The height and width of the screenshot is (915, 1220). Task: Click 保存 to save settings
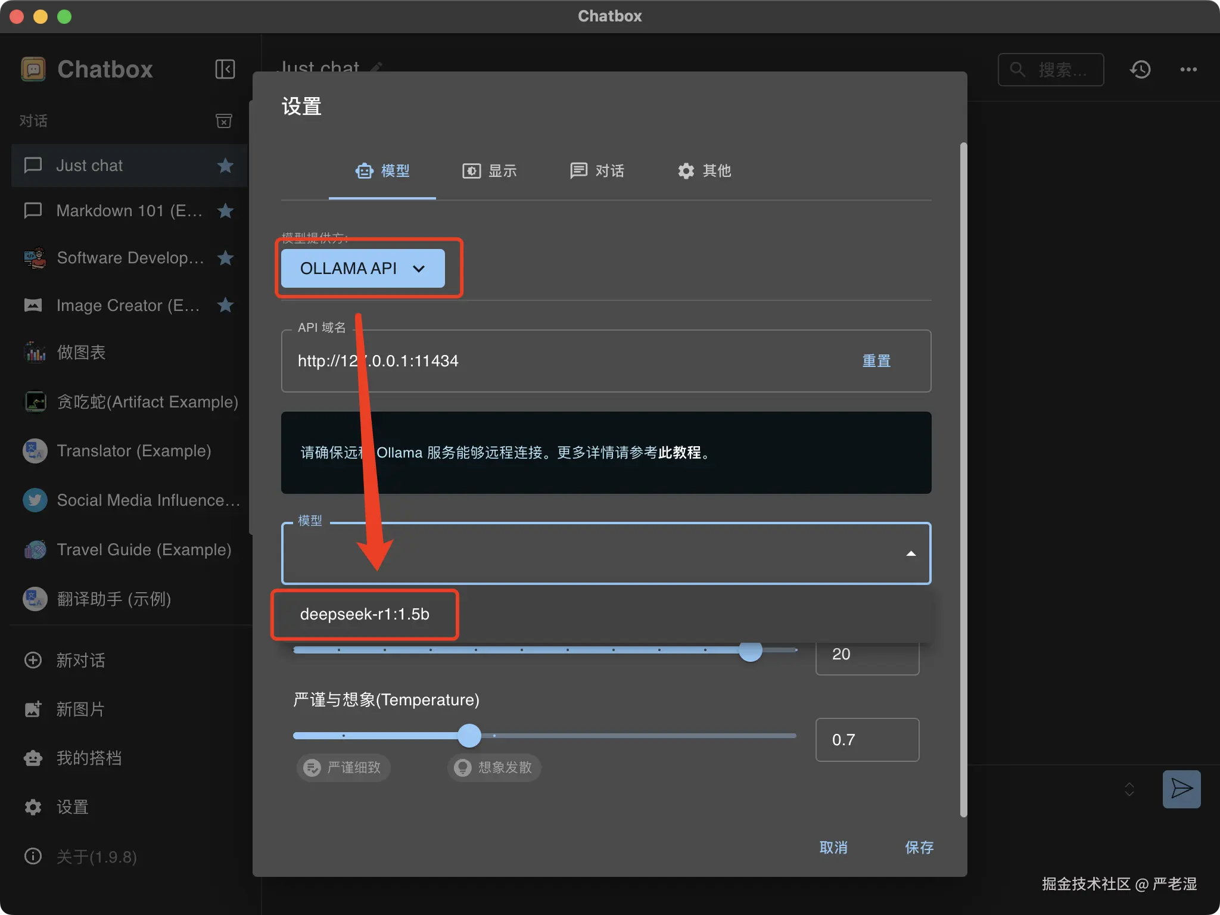click(919, 847)
